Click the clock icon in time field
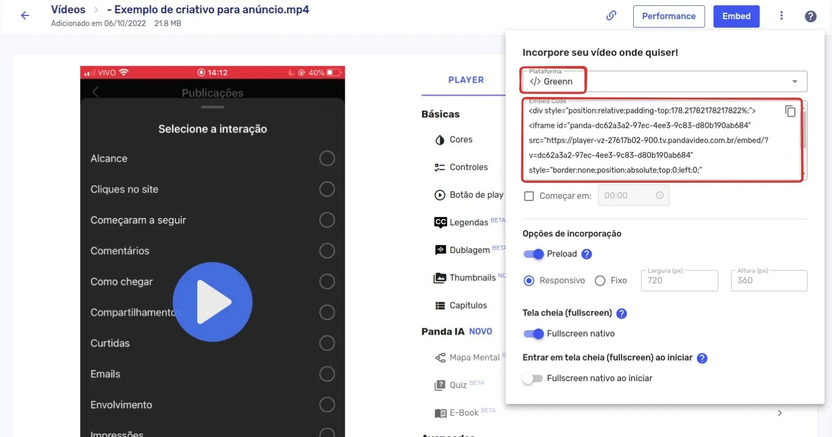 click(659, 196)
